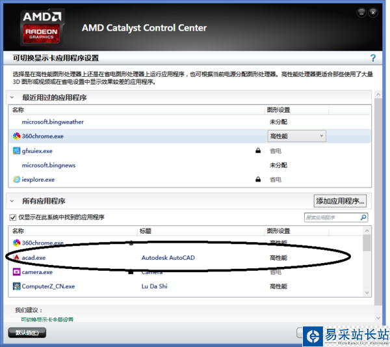Click the 未分配 setting for microsoft.bingnews
The width and height of the screenshot is (390, 347).
pos(278,165)
